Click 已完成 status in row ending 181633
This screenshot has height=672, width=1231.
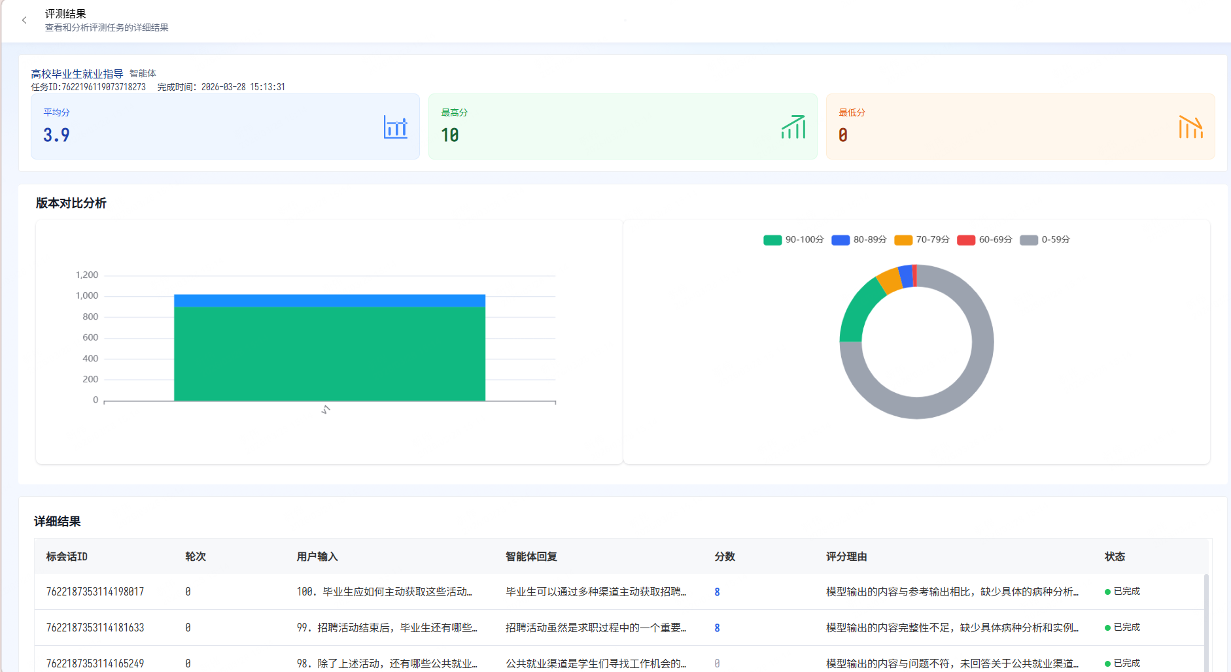click(x=1122, y=627)
